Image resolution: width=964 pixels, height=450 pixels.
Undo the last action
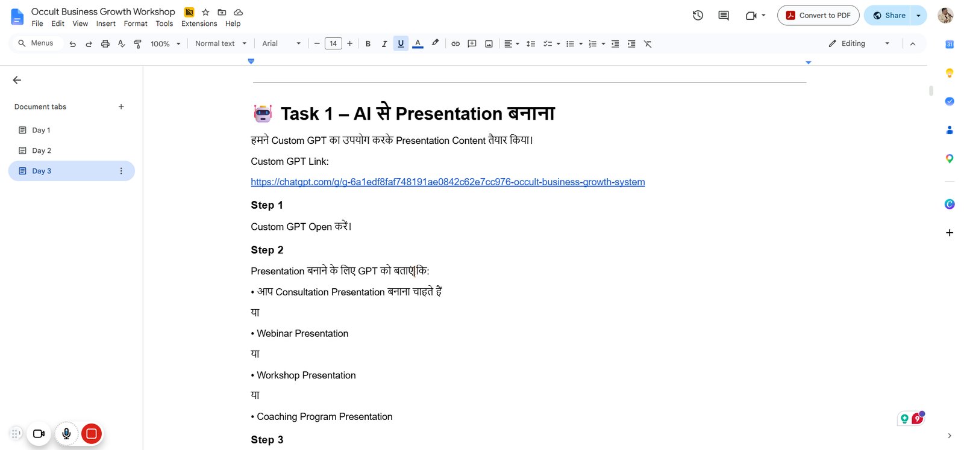[73, 44]
